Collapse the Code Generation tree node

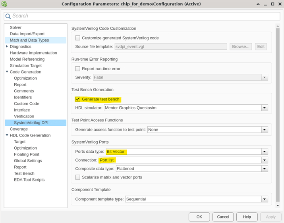pyautogui.click(x=7, y=72)
